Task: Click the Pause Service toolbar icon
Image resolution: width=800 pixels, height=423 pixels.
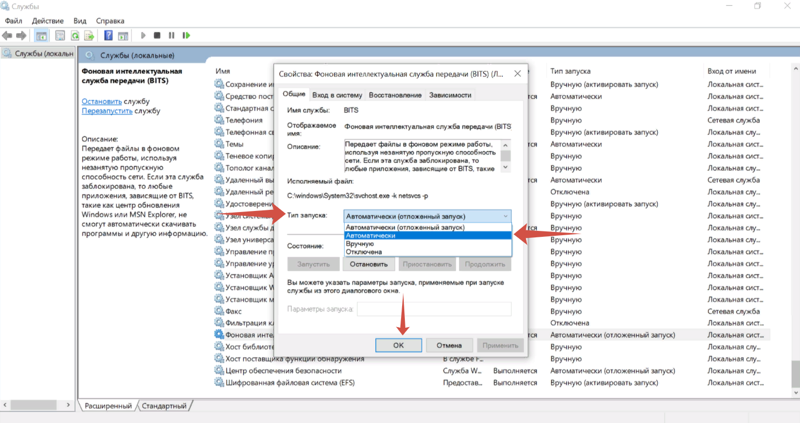Action: 171,36
